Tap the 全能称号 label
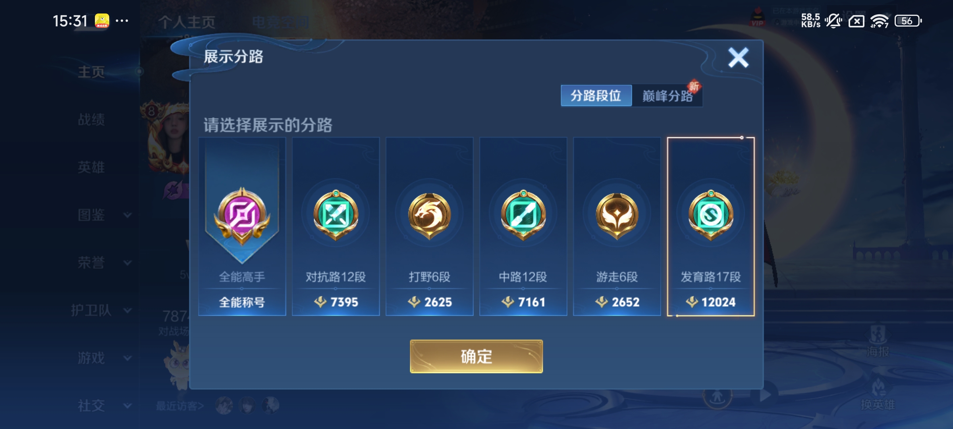The image size is (953, 429). (x=242, y=302)
